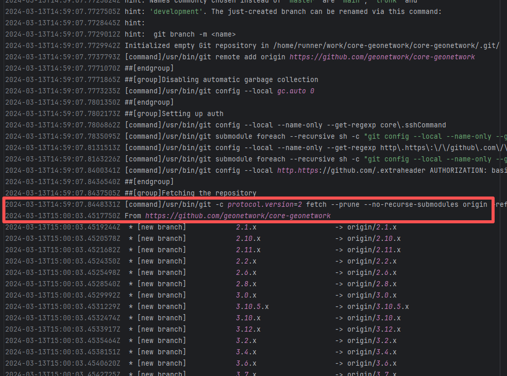Click the timestamp on the "From" line
This screenshot has height=376, width=507.
pyautogui.click(x=62, y=216)
